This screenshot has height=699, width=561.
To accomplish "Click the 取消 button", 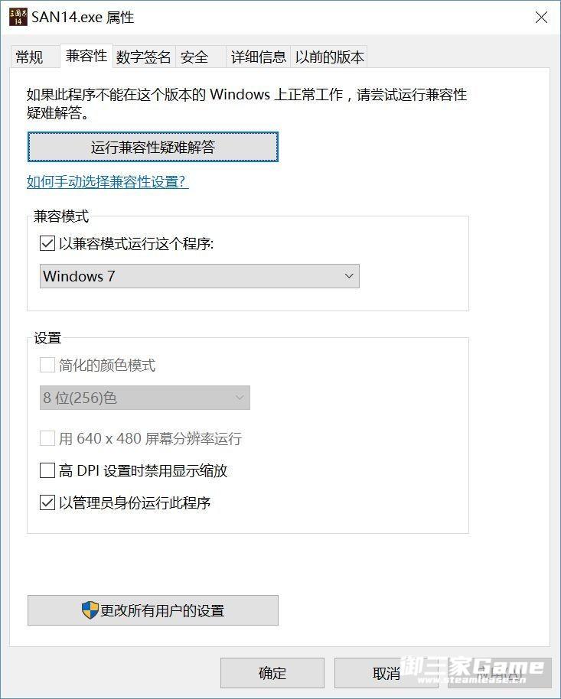I will pos(387,673).
